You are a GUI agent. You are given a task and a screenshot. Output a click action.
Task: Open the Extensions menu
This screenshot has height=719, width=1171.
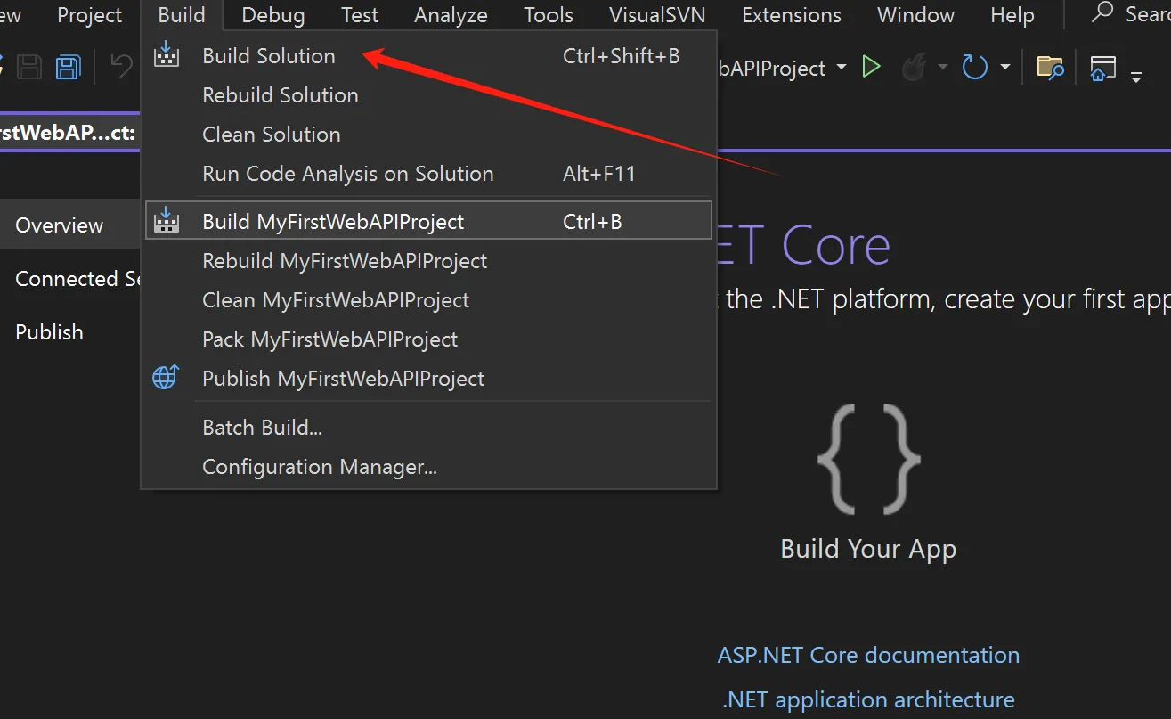click(792, 15)
